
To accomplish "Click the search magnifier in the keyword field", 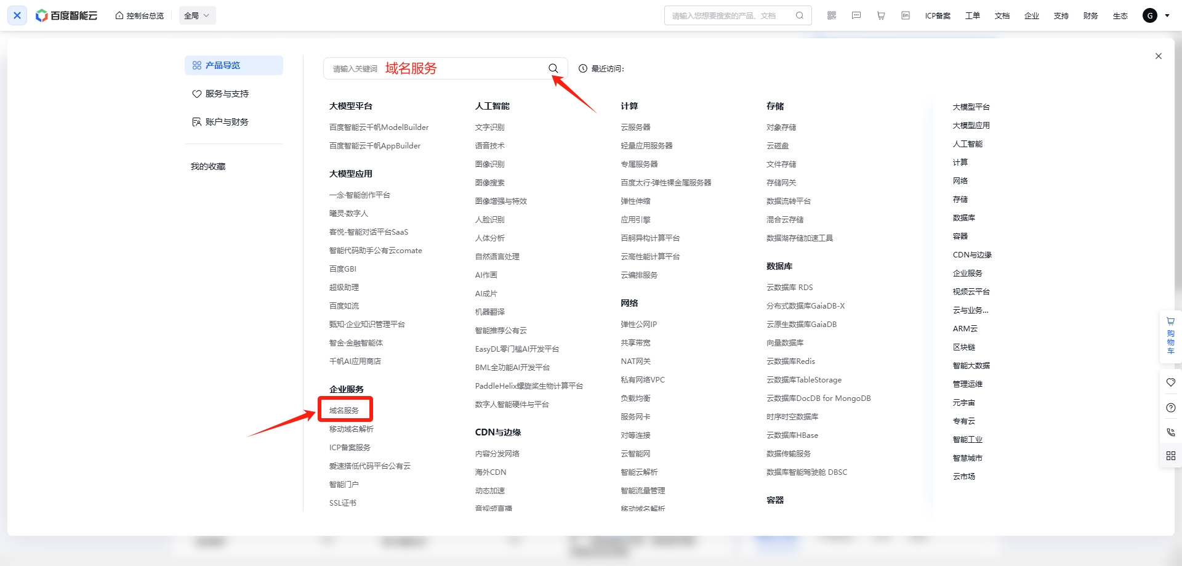I will pos(553,68).
